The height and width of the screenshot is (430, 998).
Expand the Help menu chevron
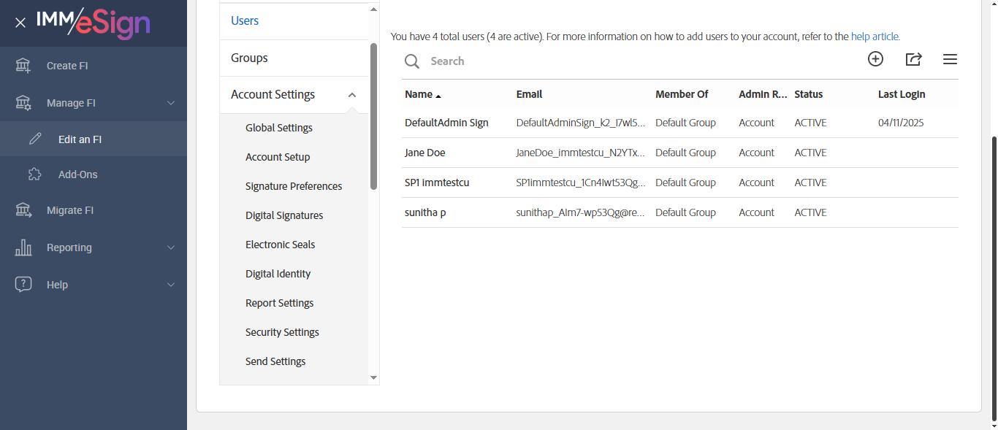click(x=171, y=285)
